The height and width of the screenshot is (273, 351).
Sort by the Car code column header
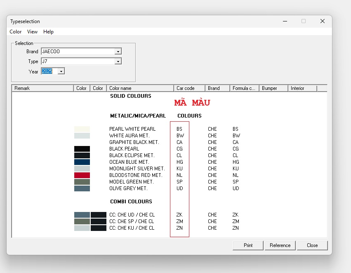click(x=189, y=88)
